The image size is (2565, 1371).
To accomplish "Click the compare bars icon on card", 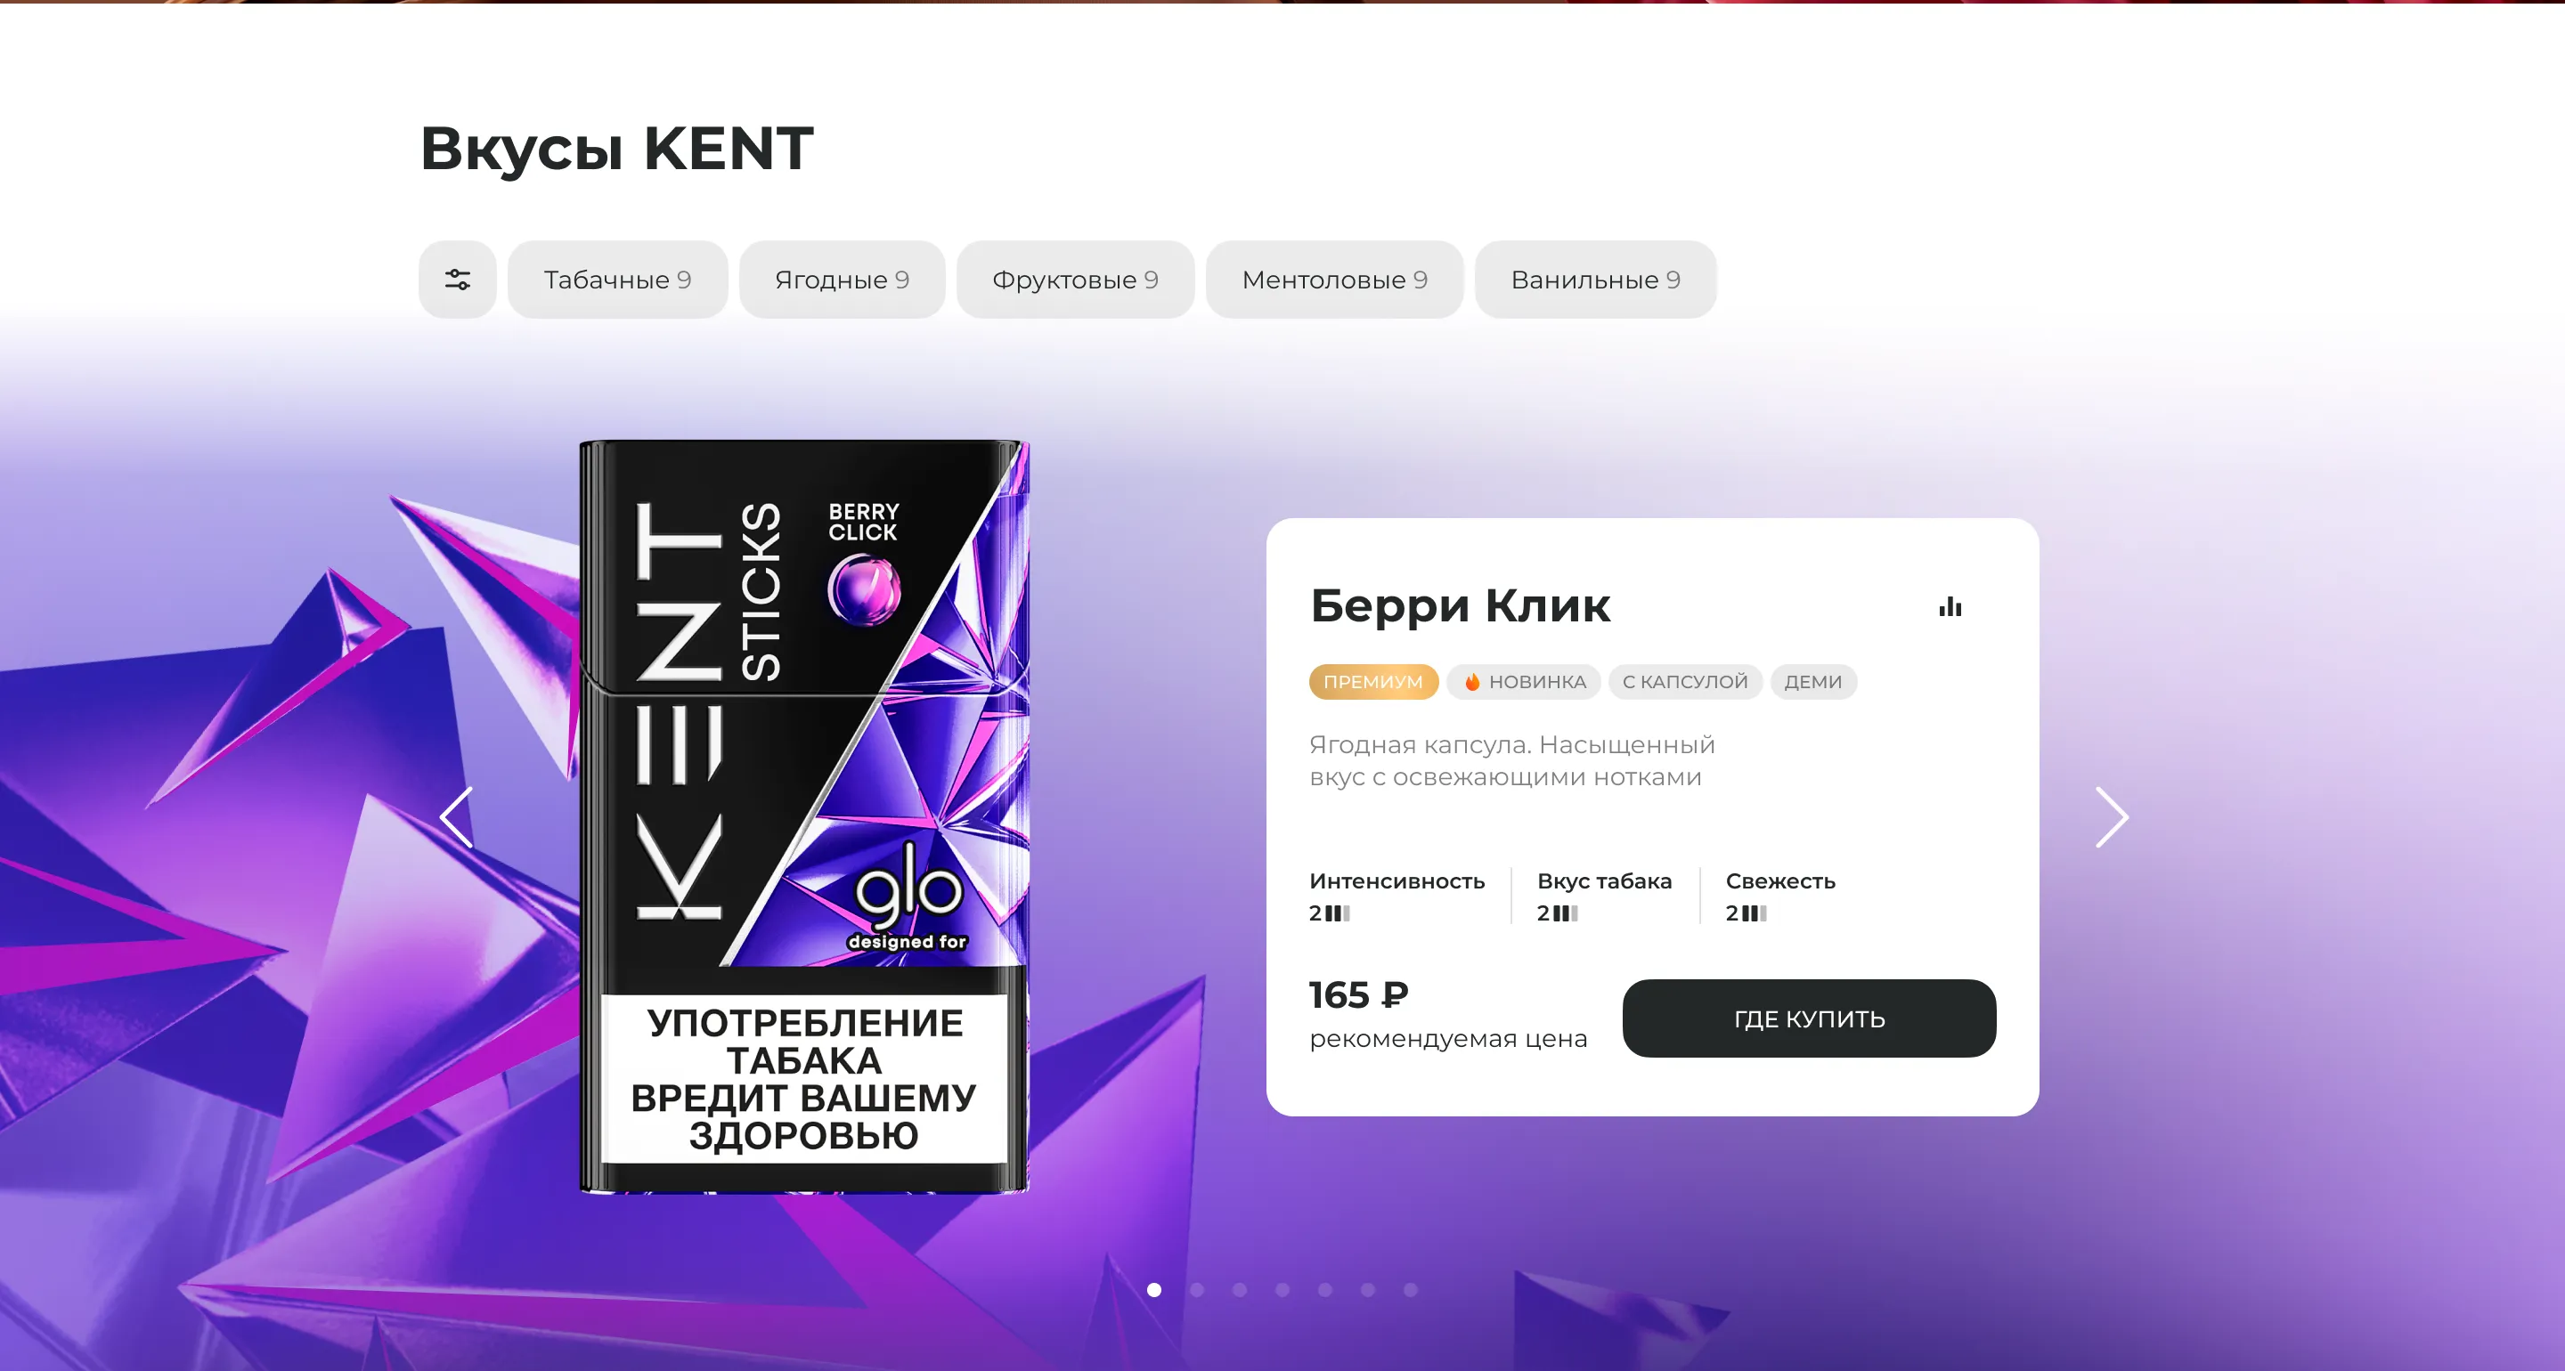I will (x=1950, y=607).
